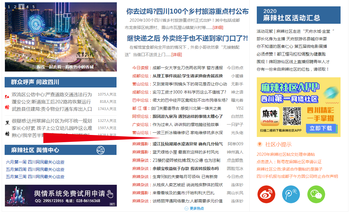Screen dimensions: 351x214
Task: Click the QR code in the APP banner
Action: click(292, 116)
